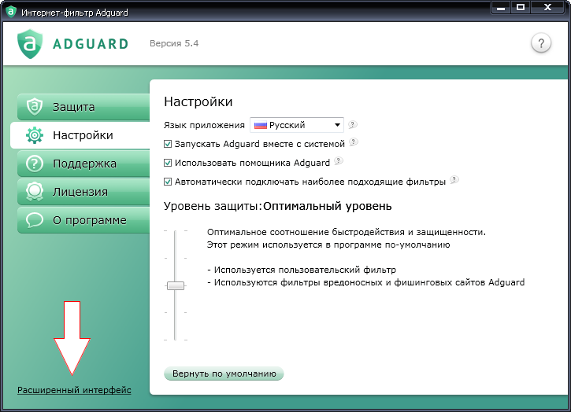Open the Лицензия section
This screenshot has width=571, height=412.
click(x=83, y=192)
